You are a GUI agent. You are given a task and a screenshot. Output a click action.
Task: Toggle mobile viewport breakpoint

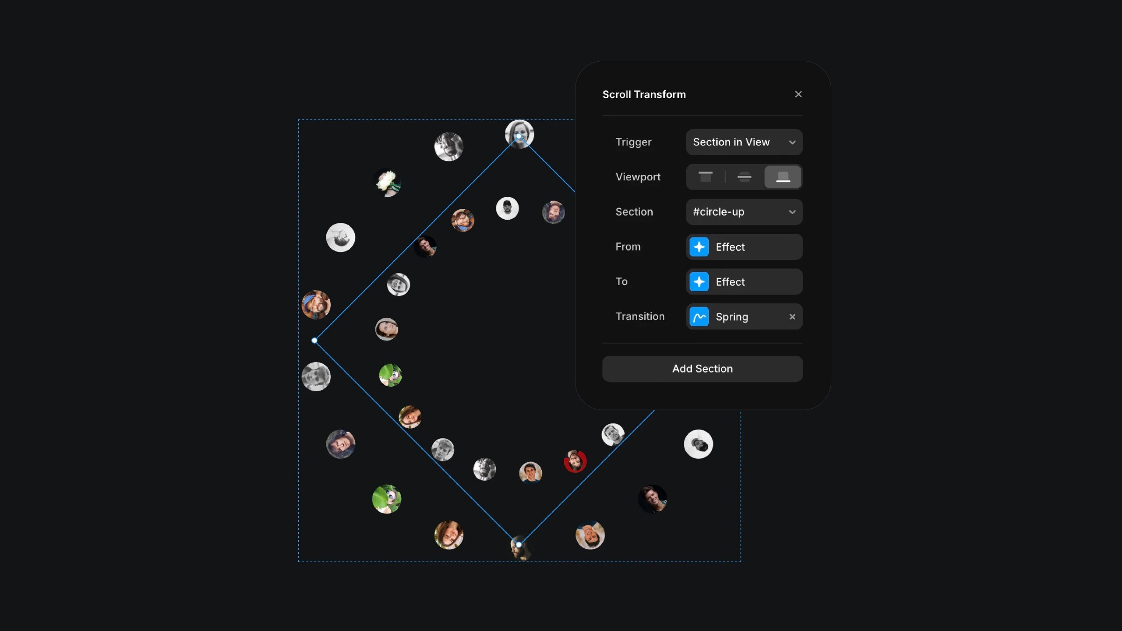(x=782, y=176)
